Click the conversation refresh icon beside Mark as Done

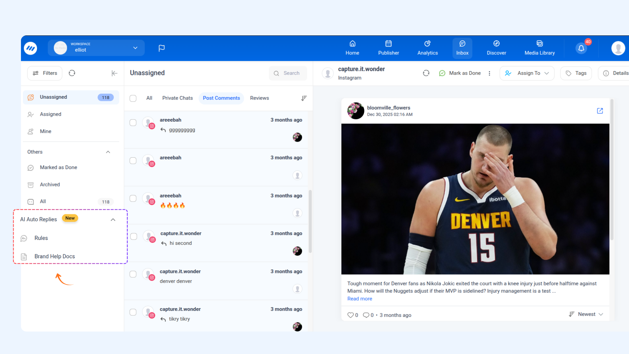426,73
